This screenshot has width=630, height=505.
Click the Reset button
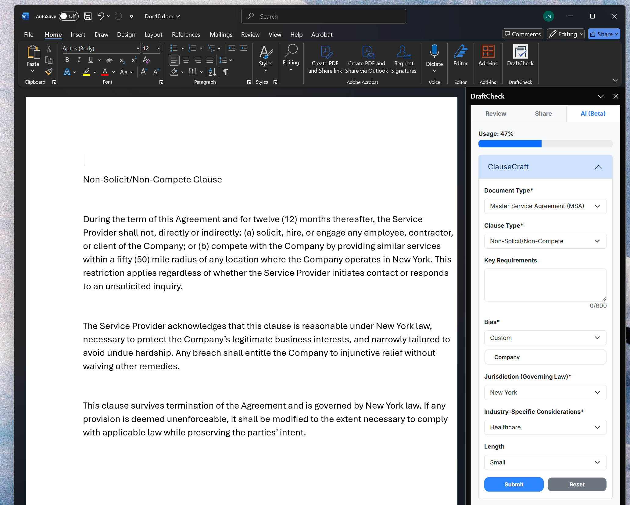[x=577, y=484]
